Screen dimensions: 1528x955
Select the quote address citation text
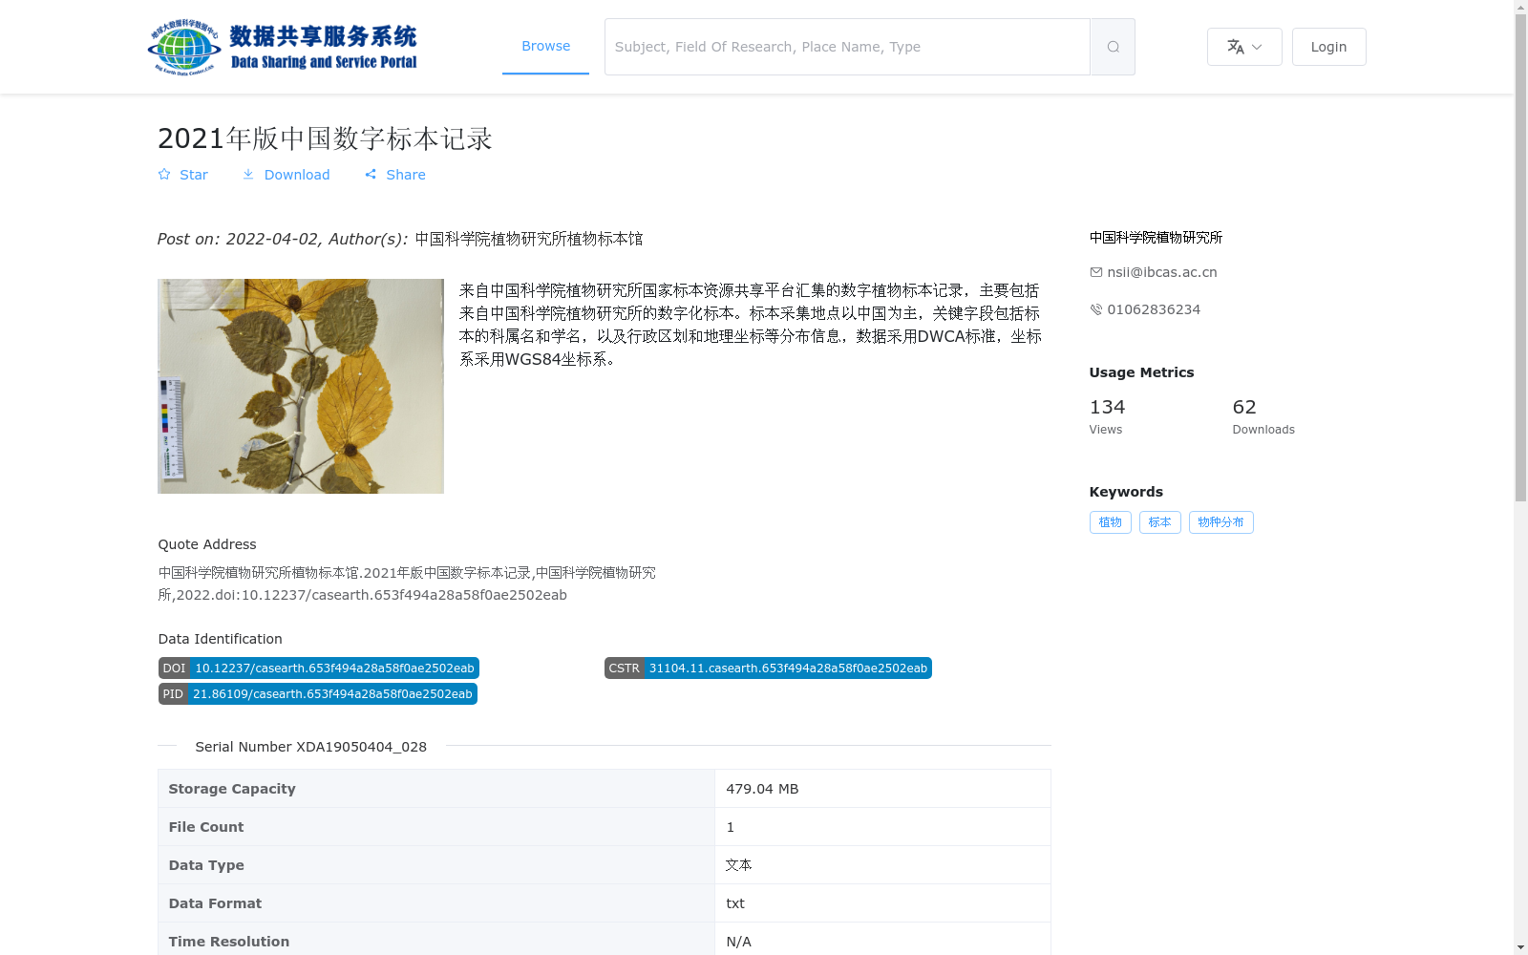coord(407,584)
